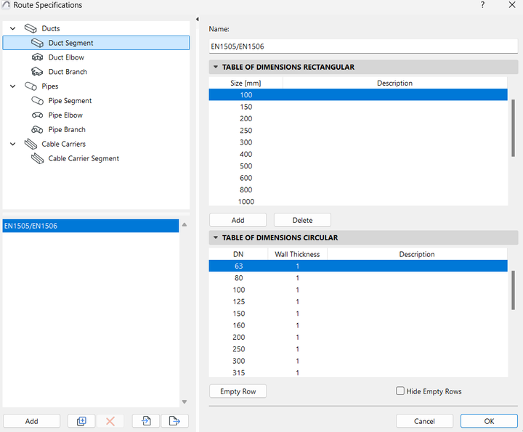Screen dimensions: 523x432
Task: Confirm with the OK button
Action: [x=489, y=421]
